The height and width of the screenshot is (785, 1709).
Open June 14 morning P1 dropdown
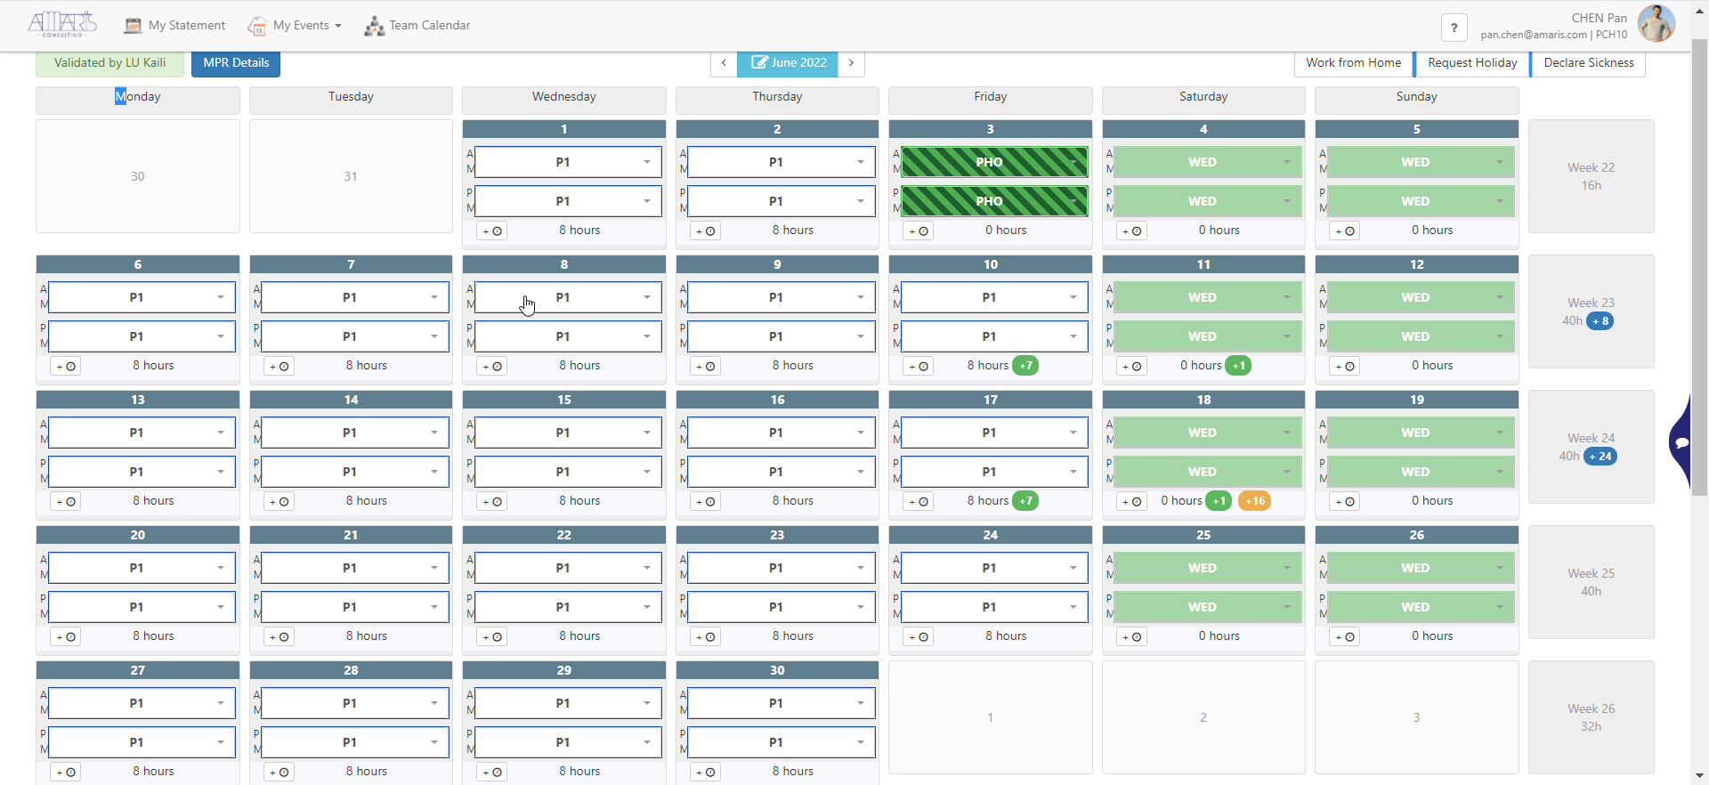point(355,433)
